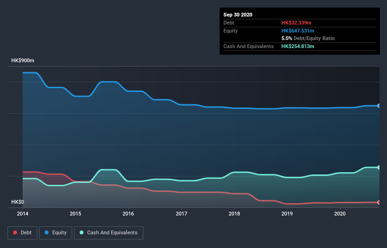The width and height of the screenshot is (387, 248).
Task: Toggle Cash And Equivalents legend button
Action: coord(108,233)
